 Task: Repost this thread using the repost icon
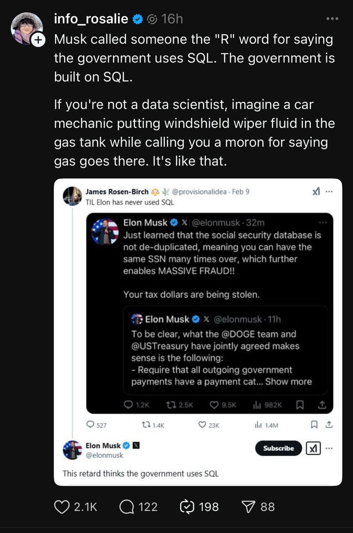pyautogui.click(x=187, y=506)
